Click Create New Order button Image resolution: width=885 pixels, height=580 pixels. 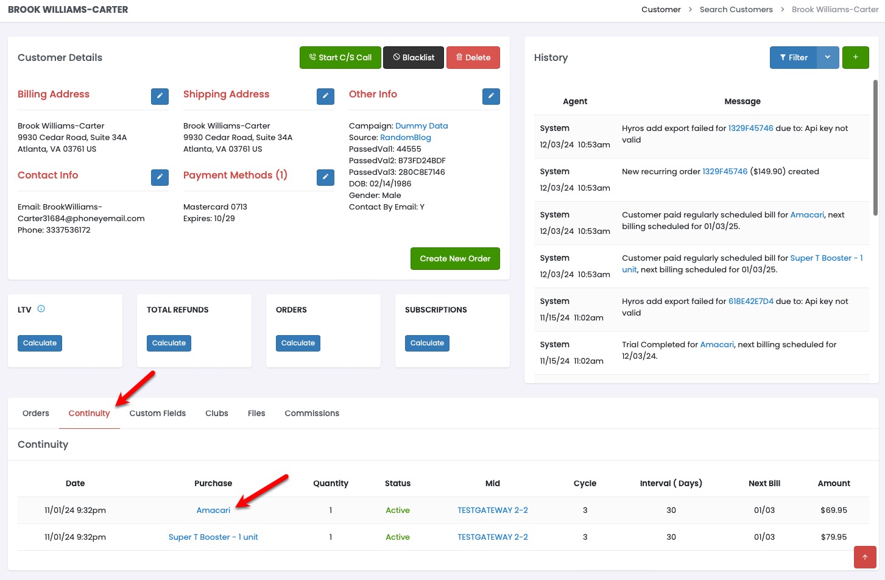click(455, 258)
